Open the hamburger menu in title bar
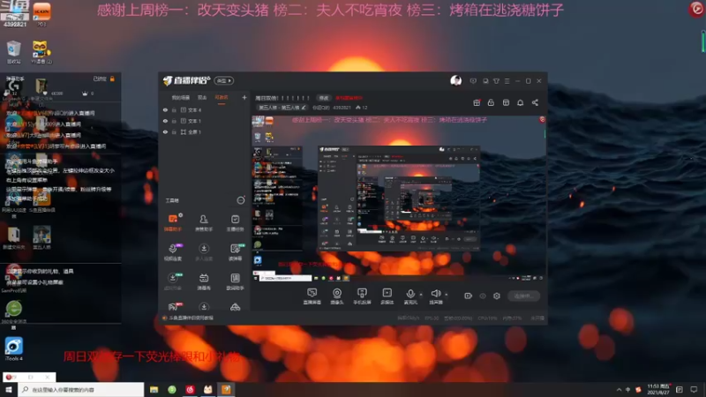706x397 pixels. coord(507,81)
